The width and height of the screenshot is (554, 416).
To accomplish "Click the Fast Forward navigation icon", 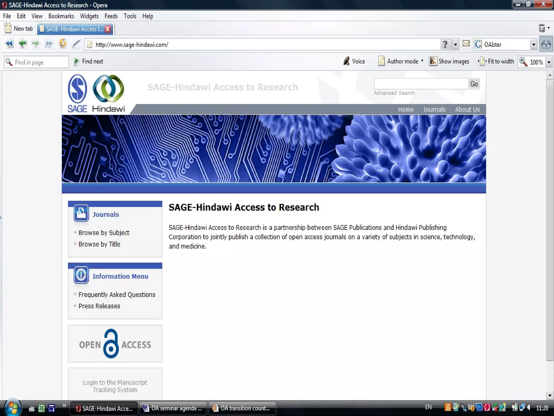I will tap(49, 44).
